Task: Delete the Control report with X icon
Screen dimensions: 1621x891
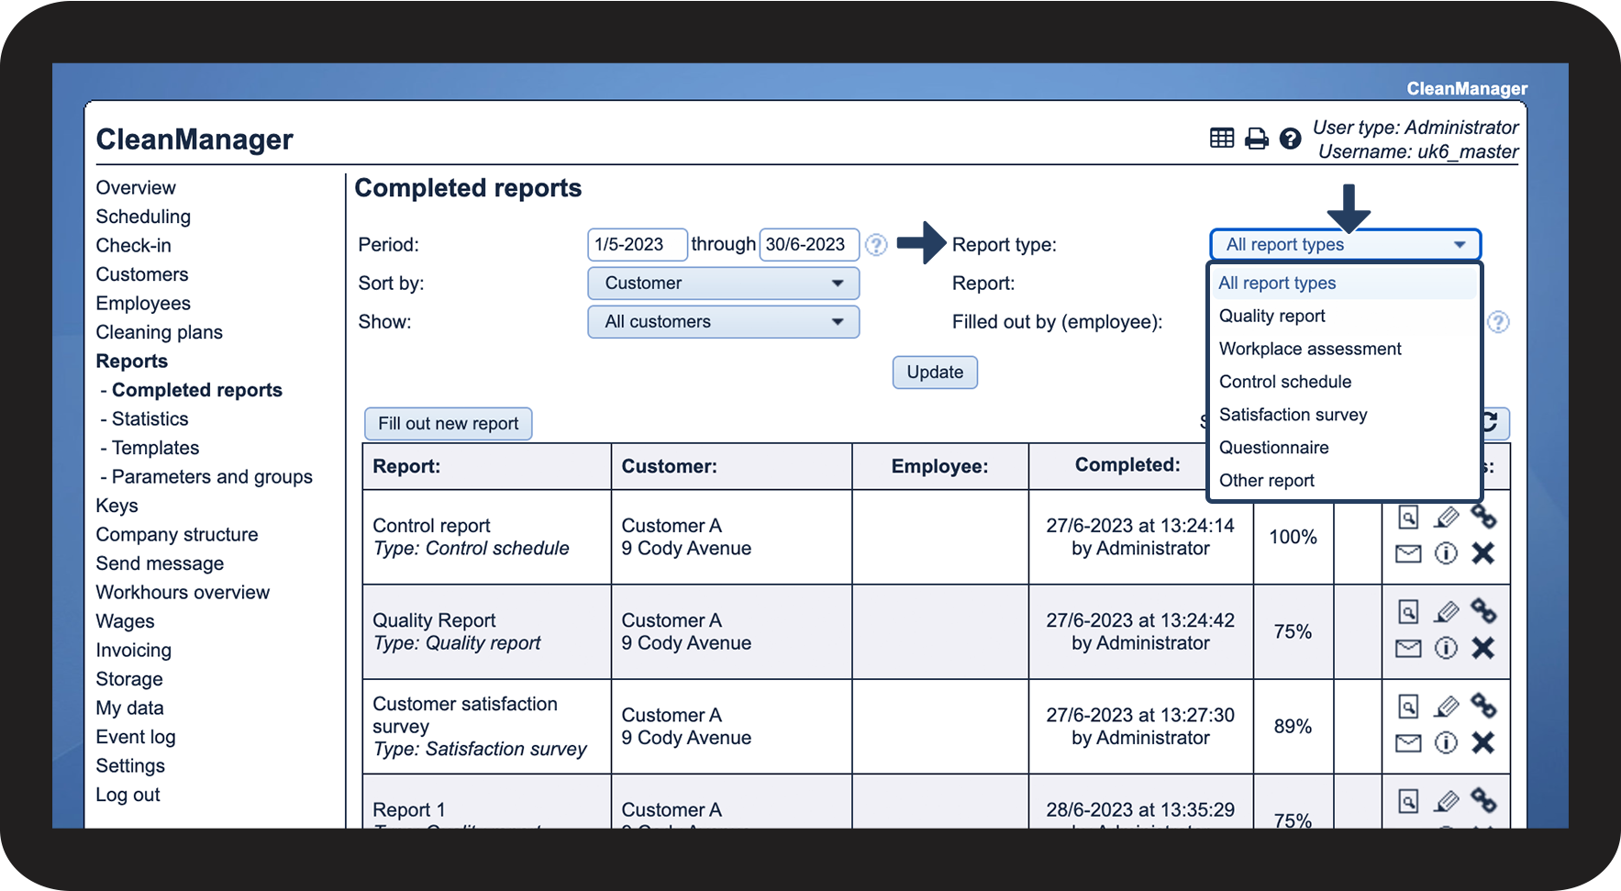Action: click(1482, 553)
